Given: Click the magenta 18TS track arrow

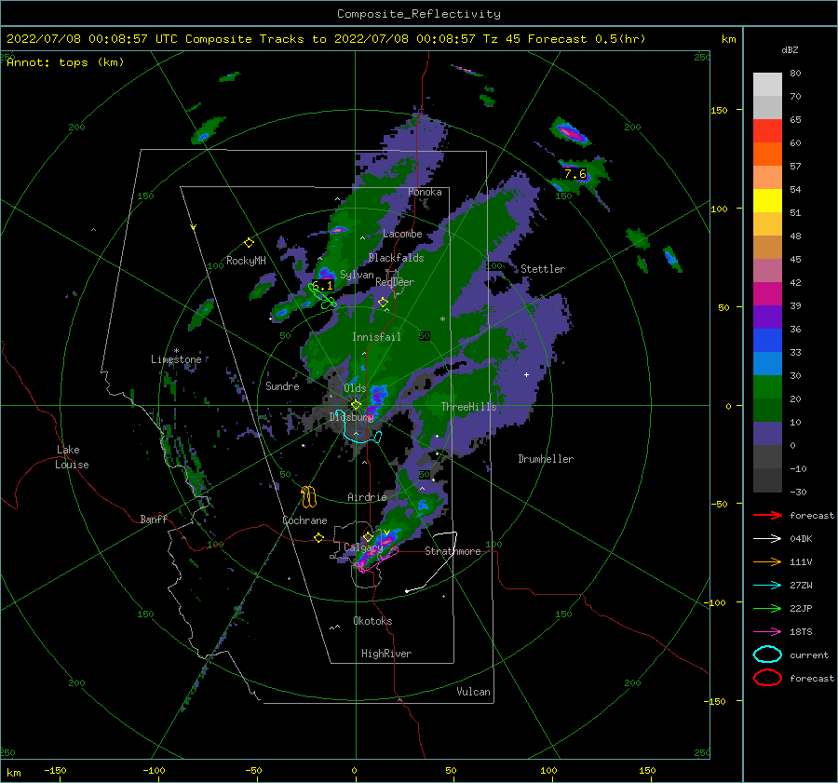Looking at the screenshot, I should tap(767, 632).
